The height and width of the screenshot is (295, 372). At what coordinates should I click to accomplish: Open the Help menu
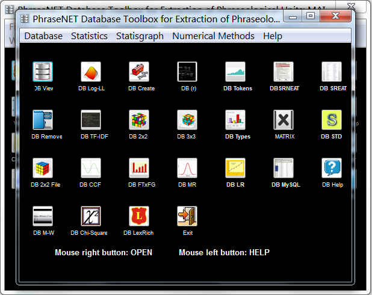point(273,36)
